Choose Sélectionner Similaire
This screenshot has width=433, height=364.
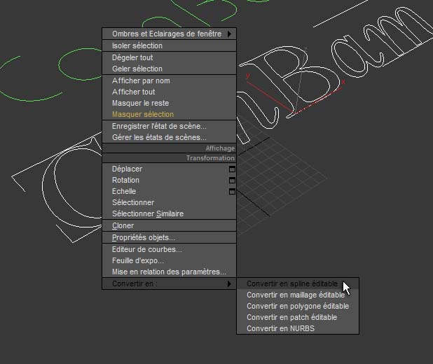(x=169, y=213)
